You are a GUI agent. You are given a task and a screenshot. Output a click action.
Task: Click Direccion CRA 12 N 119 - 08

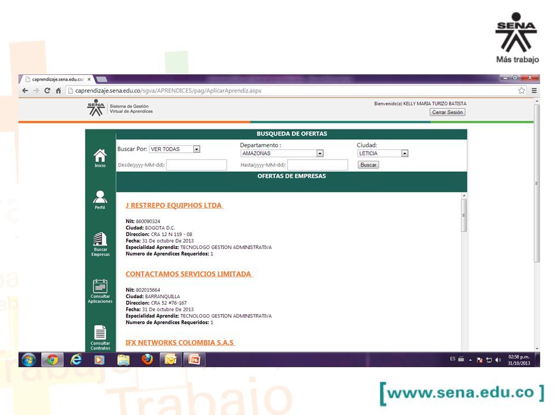point(159,235)
